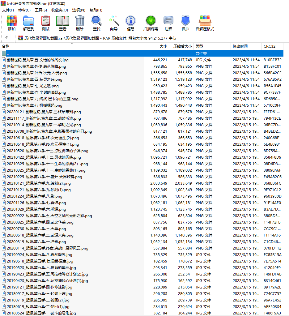The height and width of the screenshot is (316, 289).
Task: Sort by the 修改时间 column header
Action: point(246,46)
